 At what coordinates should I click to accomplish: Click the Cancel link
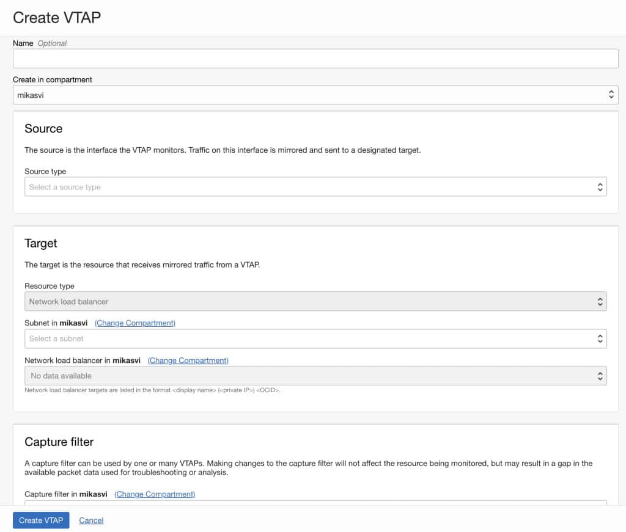[x=91, y=520]
